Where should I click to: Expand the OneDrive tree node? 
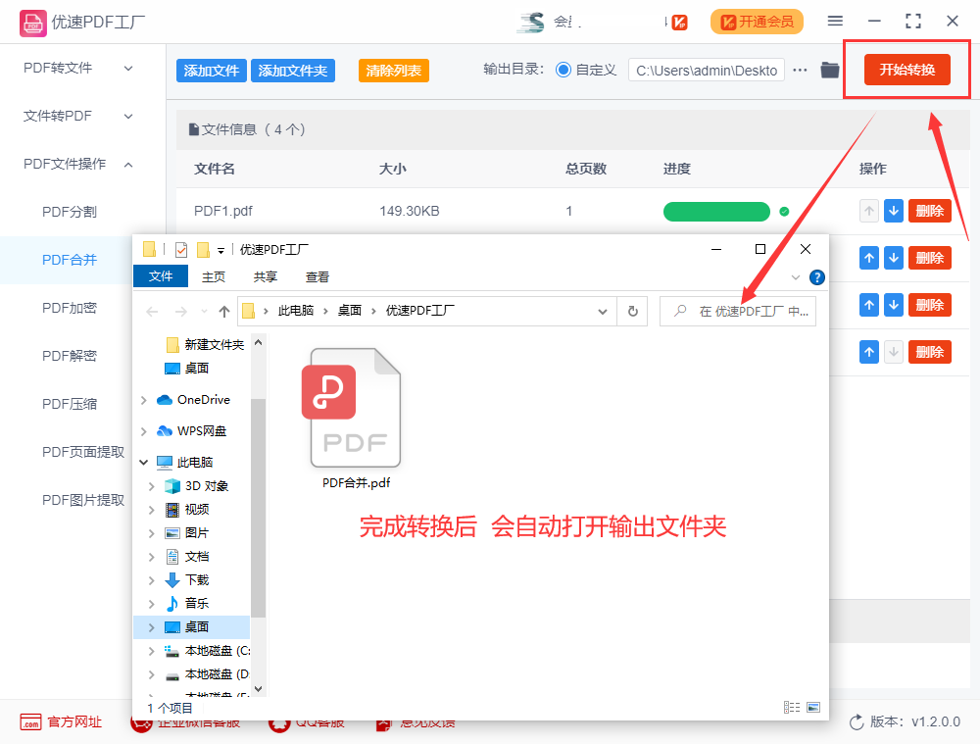point(144,400)
